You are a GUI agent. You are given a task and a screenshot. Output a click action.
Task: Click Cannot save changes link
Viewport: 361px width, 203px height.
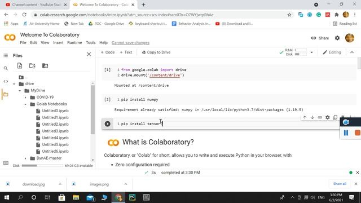[x=130, y=43]
